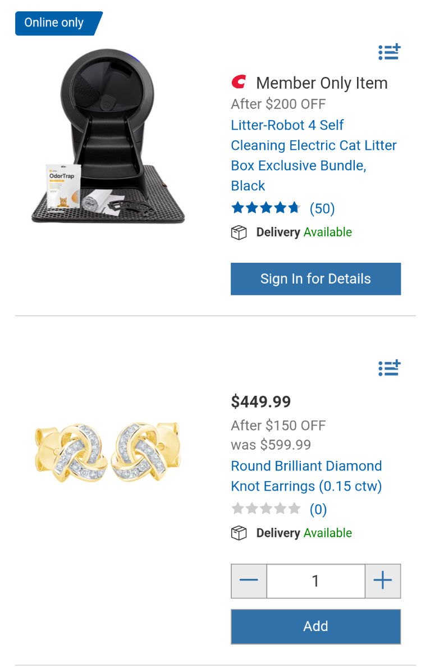Image resolution: width=430 pixels, height=667 pixels.
Task: Click the $449.99 earrings price
Action: click(x=261, y=401)
